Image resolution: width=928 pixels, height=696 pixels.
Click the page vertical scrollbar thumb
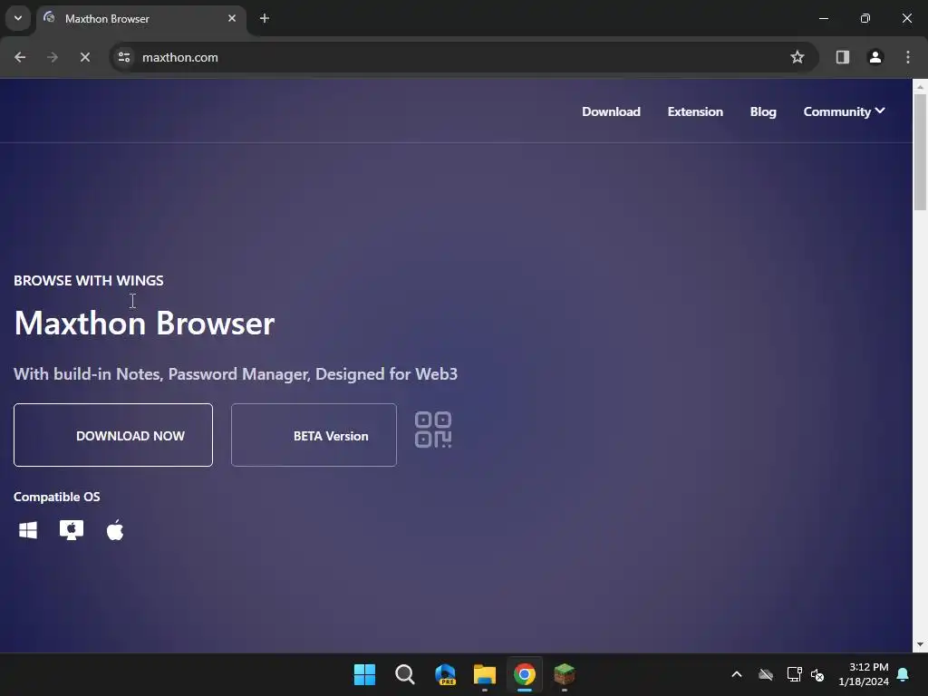pos(921,152)
